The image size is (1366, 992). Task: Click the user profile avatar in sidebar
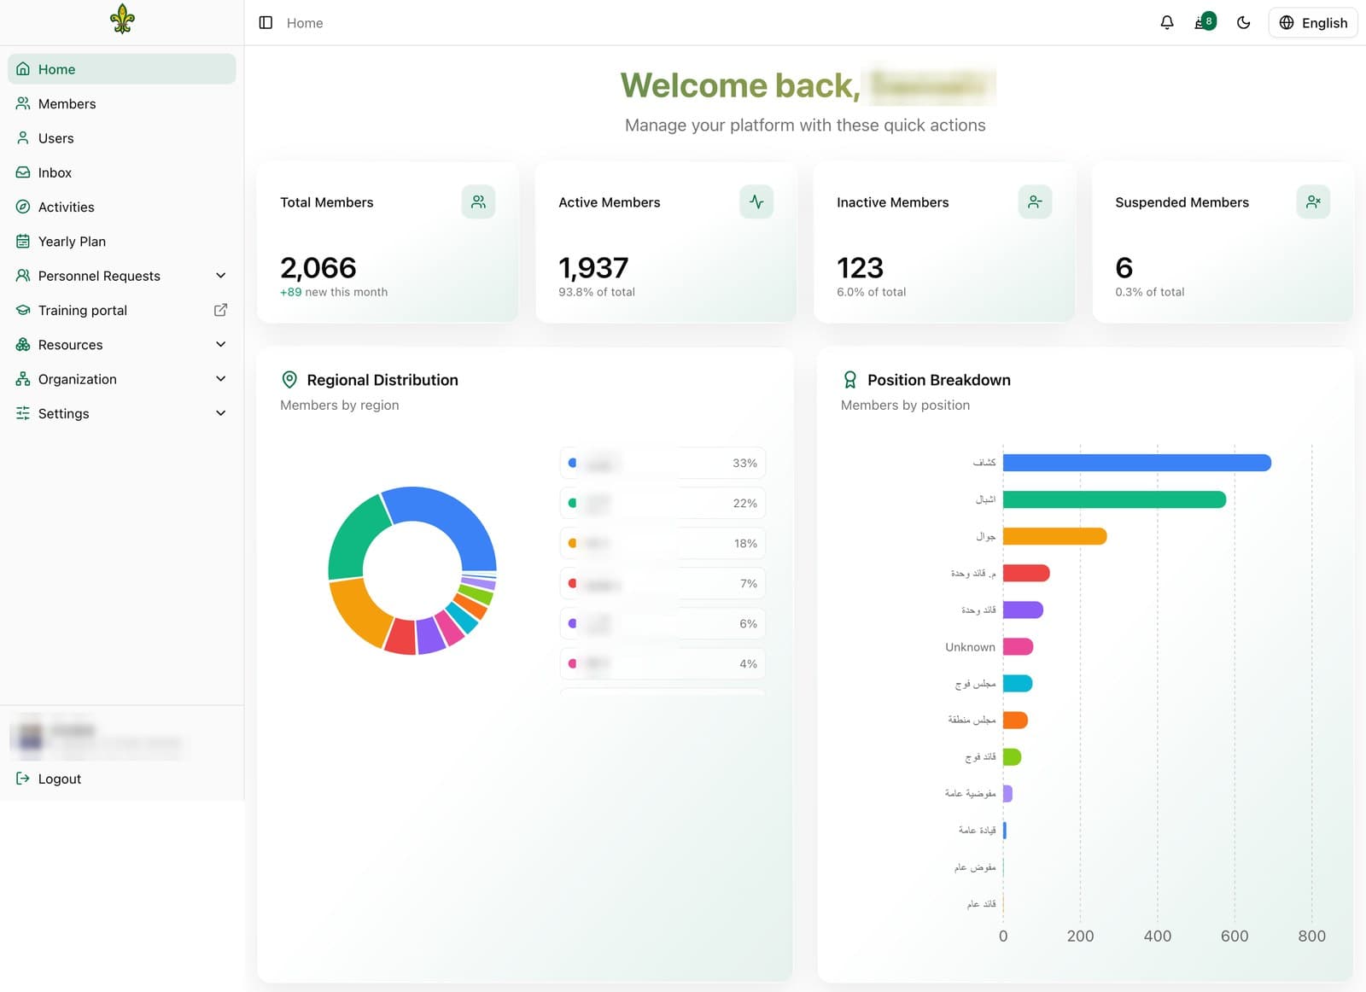(31, 735)
